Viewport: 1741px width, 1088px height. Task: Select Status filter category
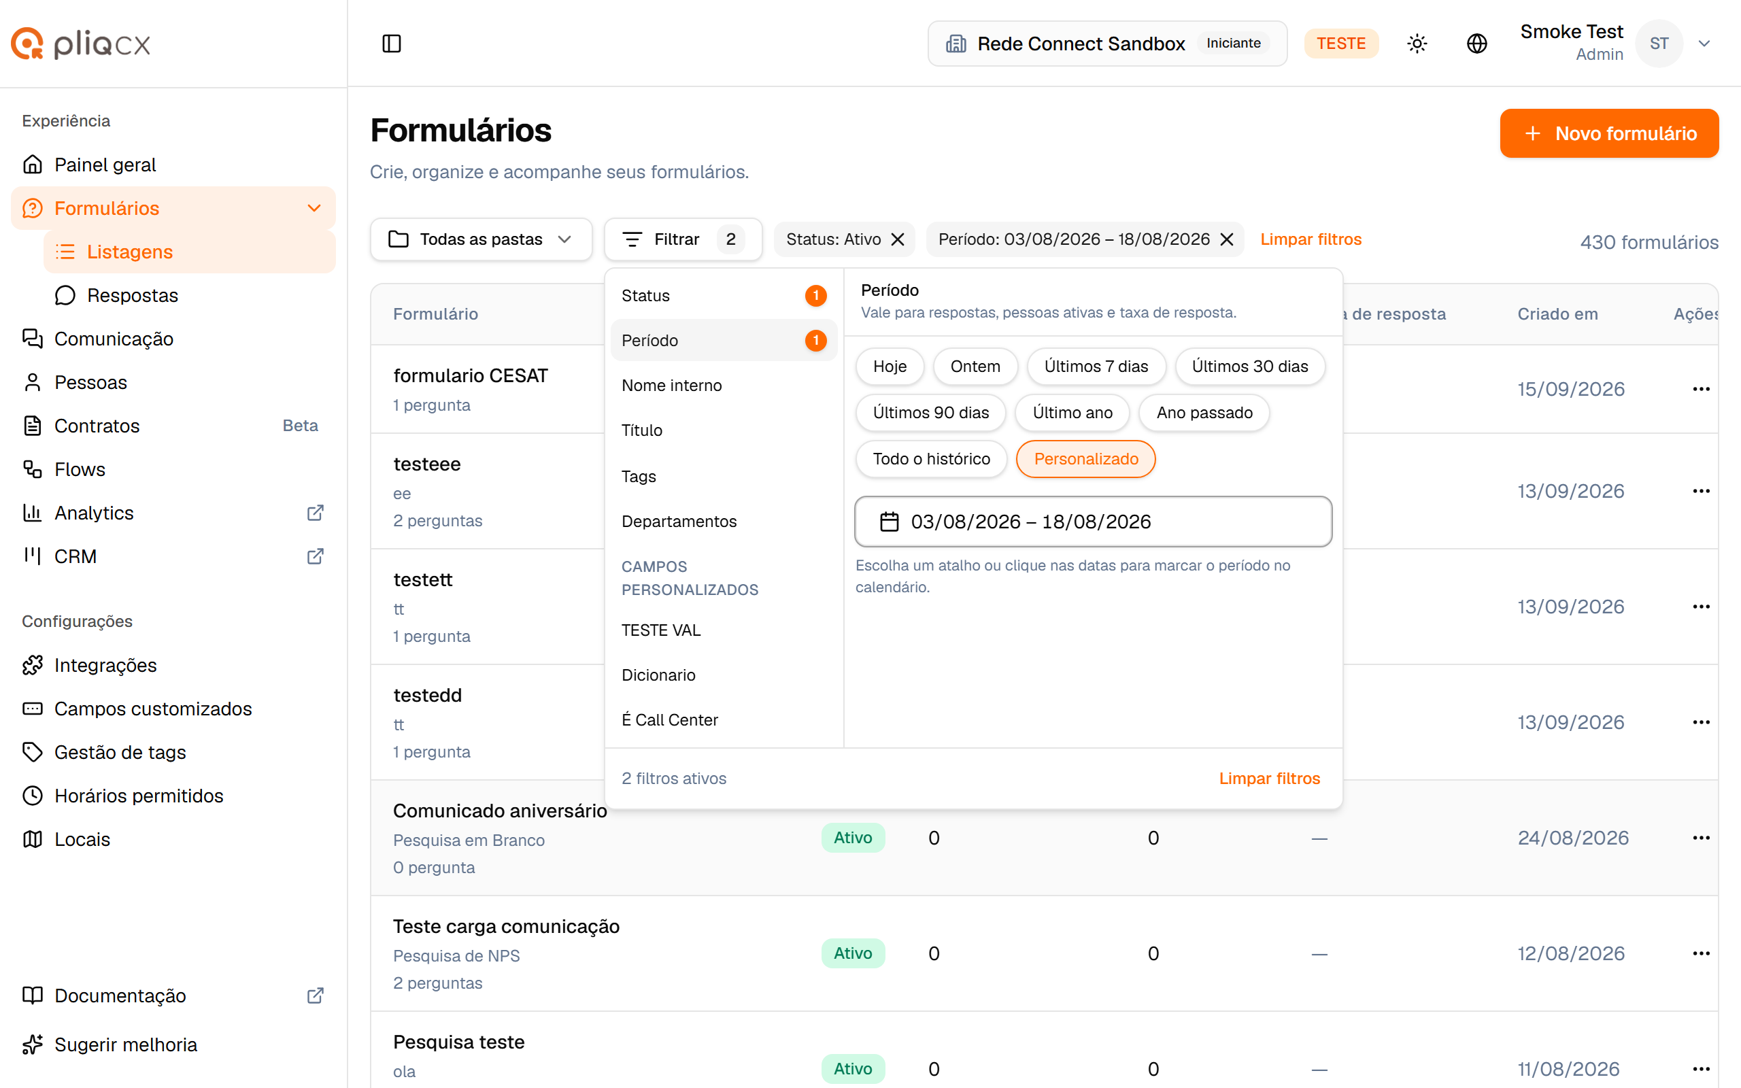(723, 296)
